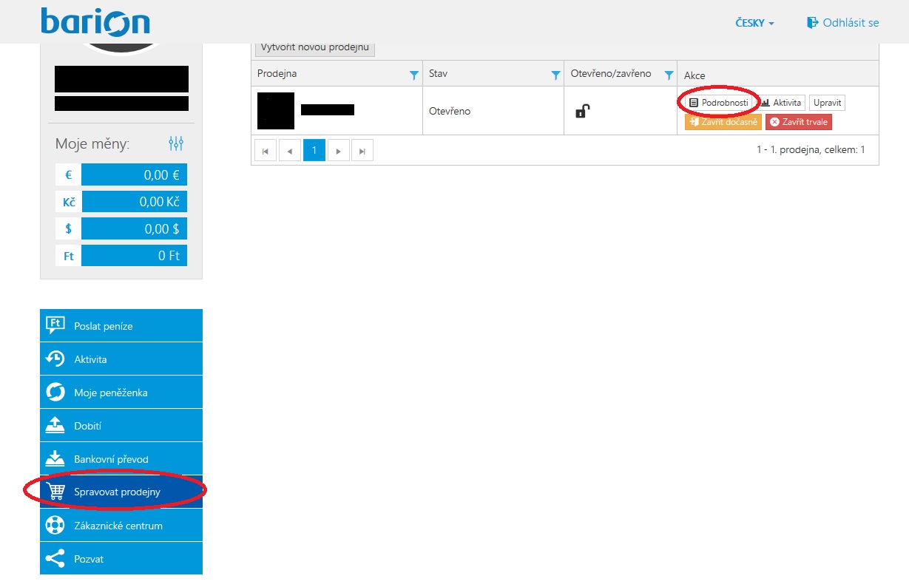909x587 pixels.
Task: Open currency settings sliders icon
Action: coord(175,143)
